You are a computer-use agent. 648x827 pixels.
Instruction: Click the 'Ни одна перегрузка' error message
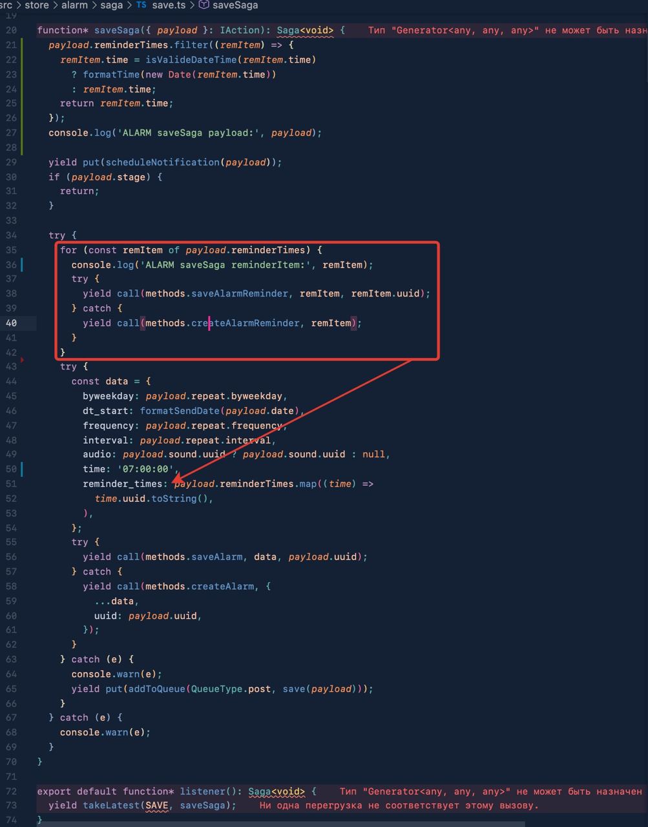coord(399,805)
